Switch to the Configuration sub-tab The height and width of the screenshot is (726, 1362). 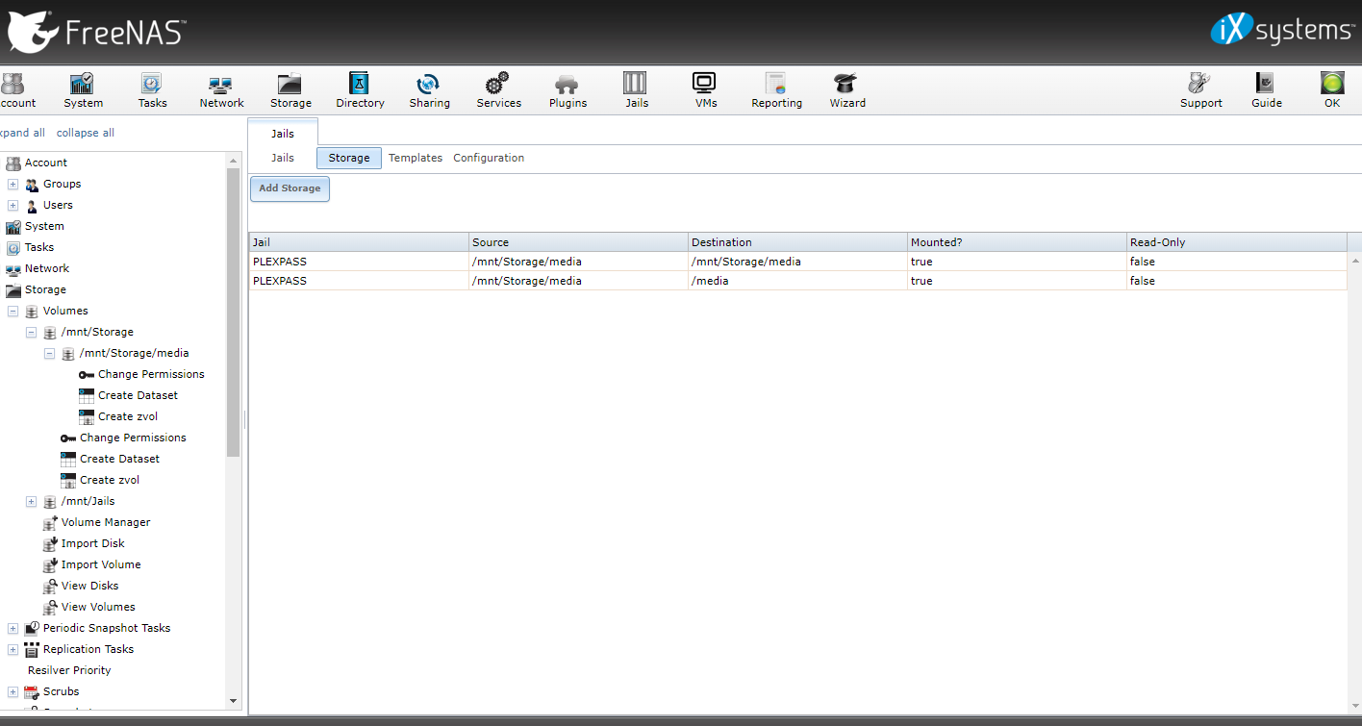(489, 158)
